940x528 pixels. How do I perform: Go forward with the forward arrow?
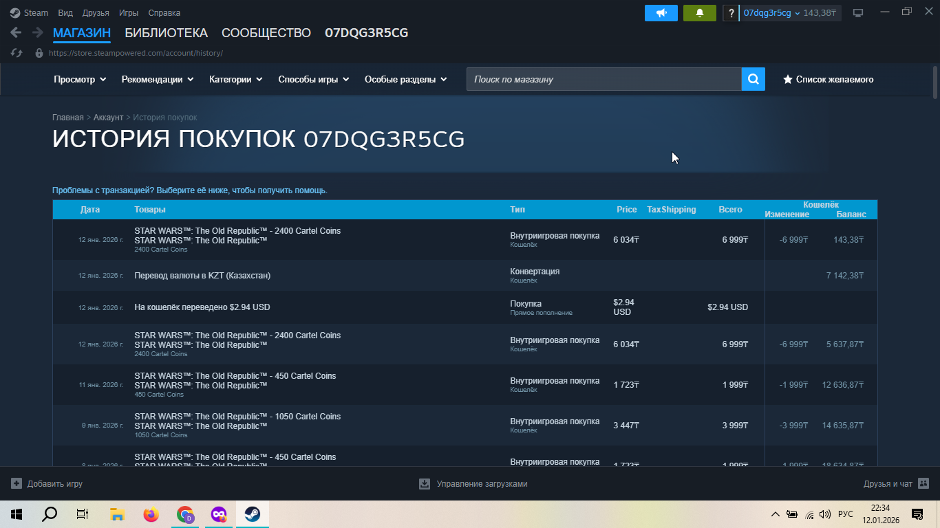tap(37, 32)
